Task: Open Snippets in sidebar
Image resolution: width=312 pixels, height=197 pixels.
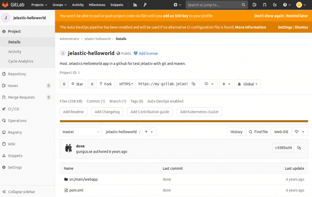Action: coord(28,156)
